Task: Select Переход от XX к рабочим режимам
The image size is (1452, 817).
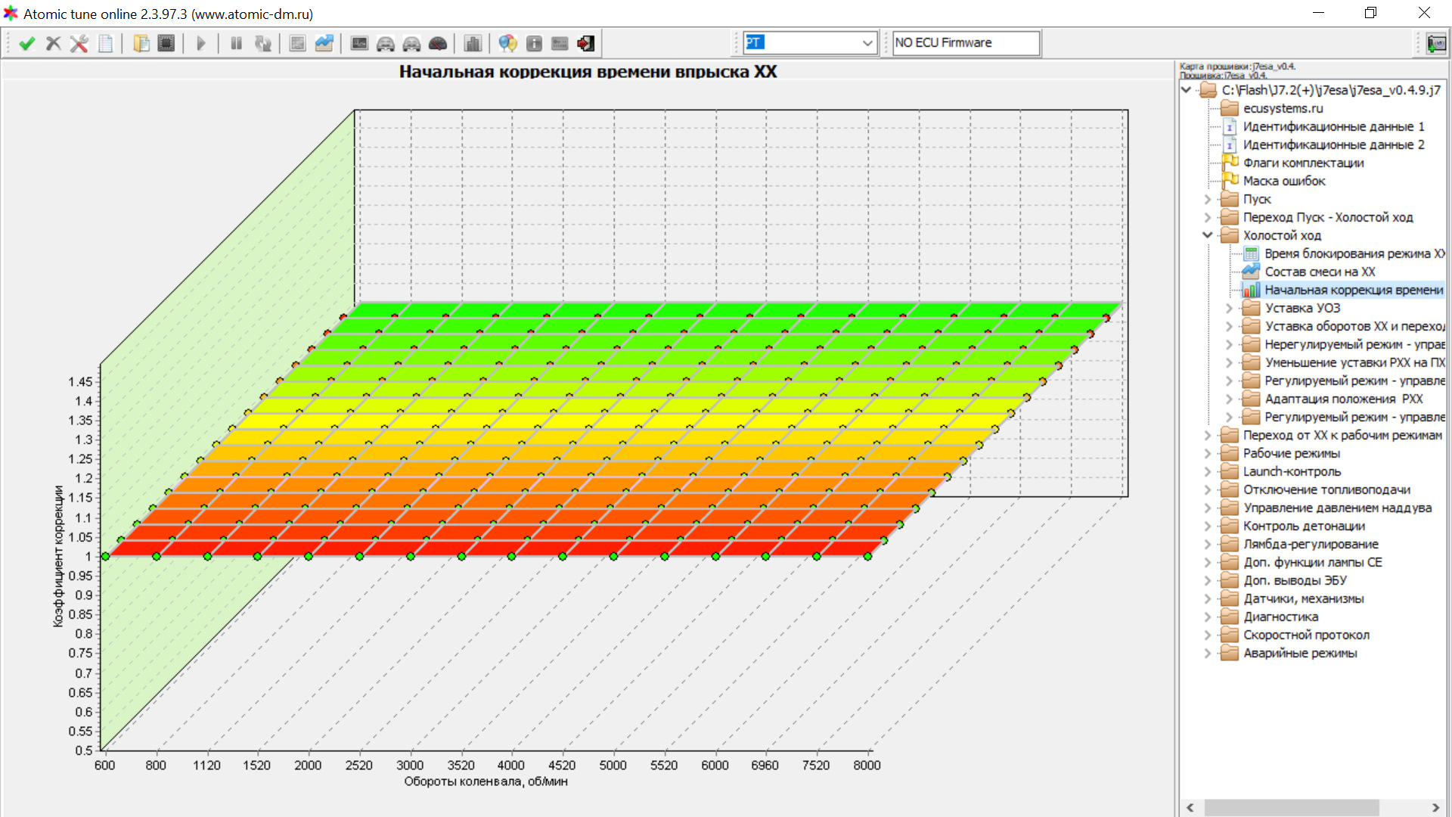Action: click(1342, 435)
